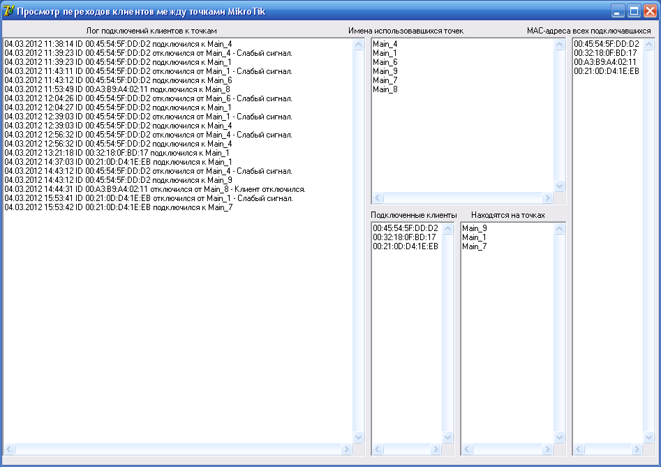Viewport: 661px width, 467px height.
Task: Click scroll-down arrow of all MAC addresses list
Action: (649, 437)
